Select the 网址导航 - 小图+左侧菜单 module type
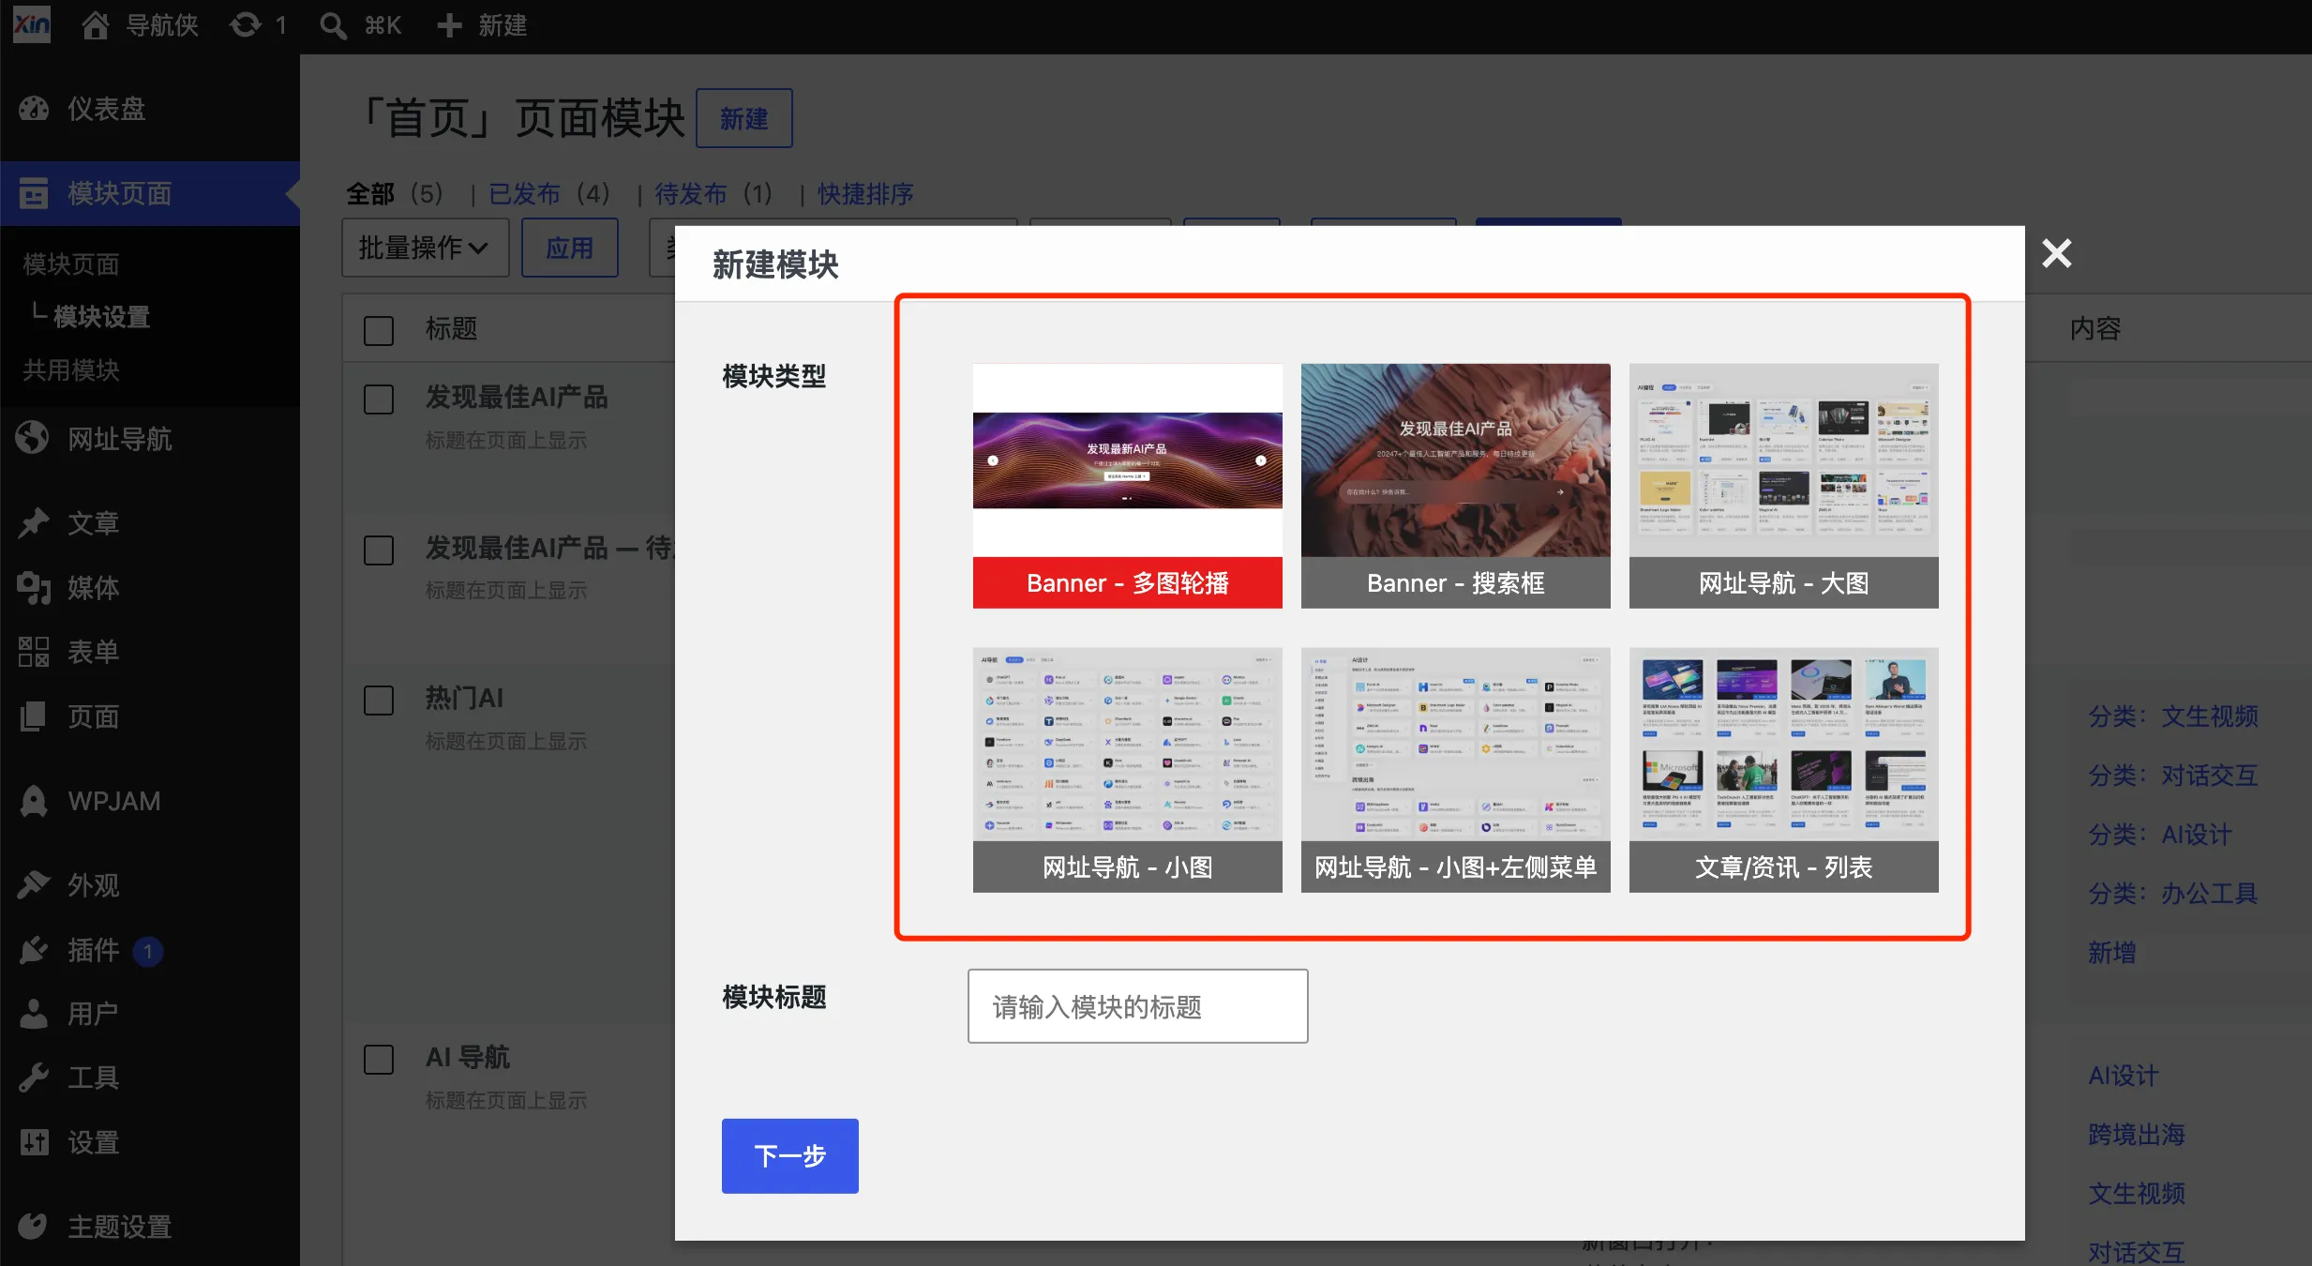 [1456, 770]
